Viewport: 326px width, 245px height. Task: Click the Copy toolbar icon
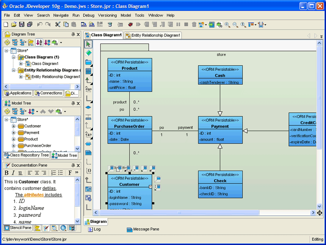[x=66, y=25]
